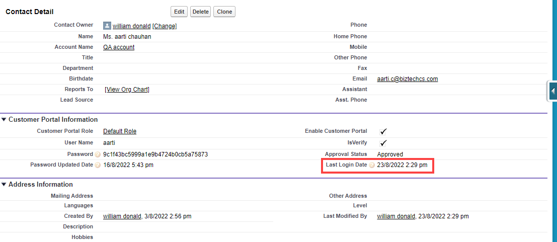Collapse Address Information section

[x=4, y=185]
